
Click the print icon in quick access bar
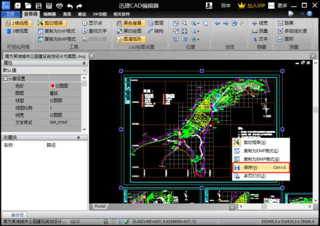(59, 6)
